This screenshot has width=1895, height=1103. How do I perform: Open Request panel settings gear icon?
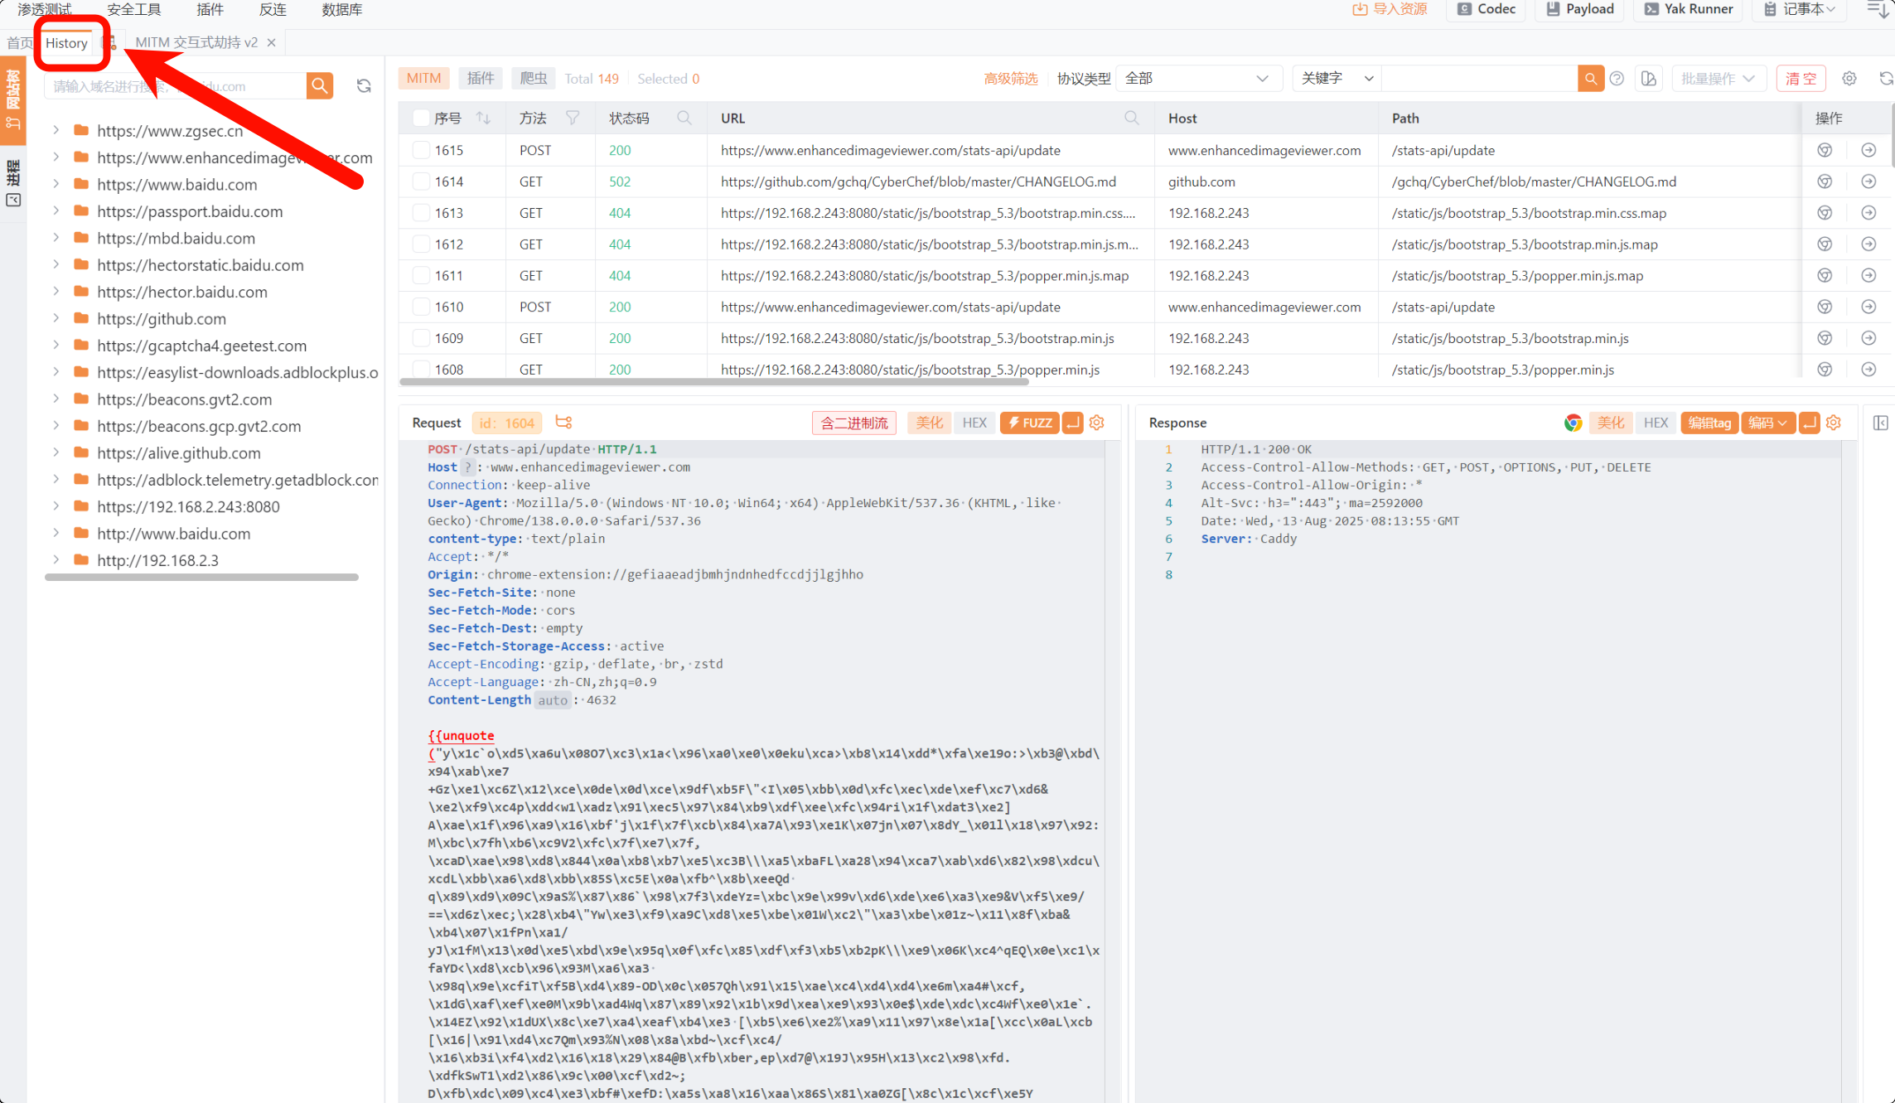tap(1097, 423)
